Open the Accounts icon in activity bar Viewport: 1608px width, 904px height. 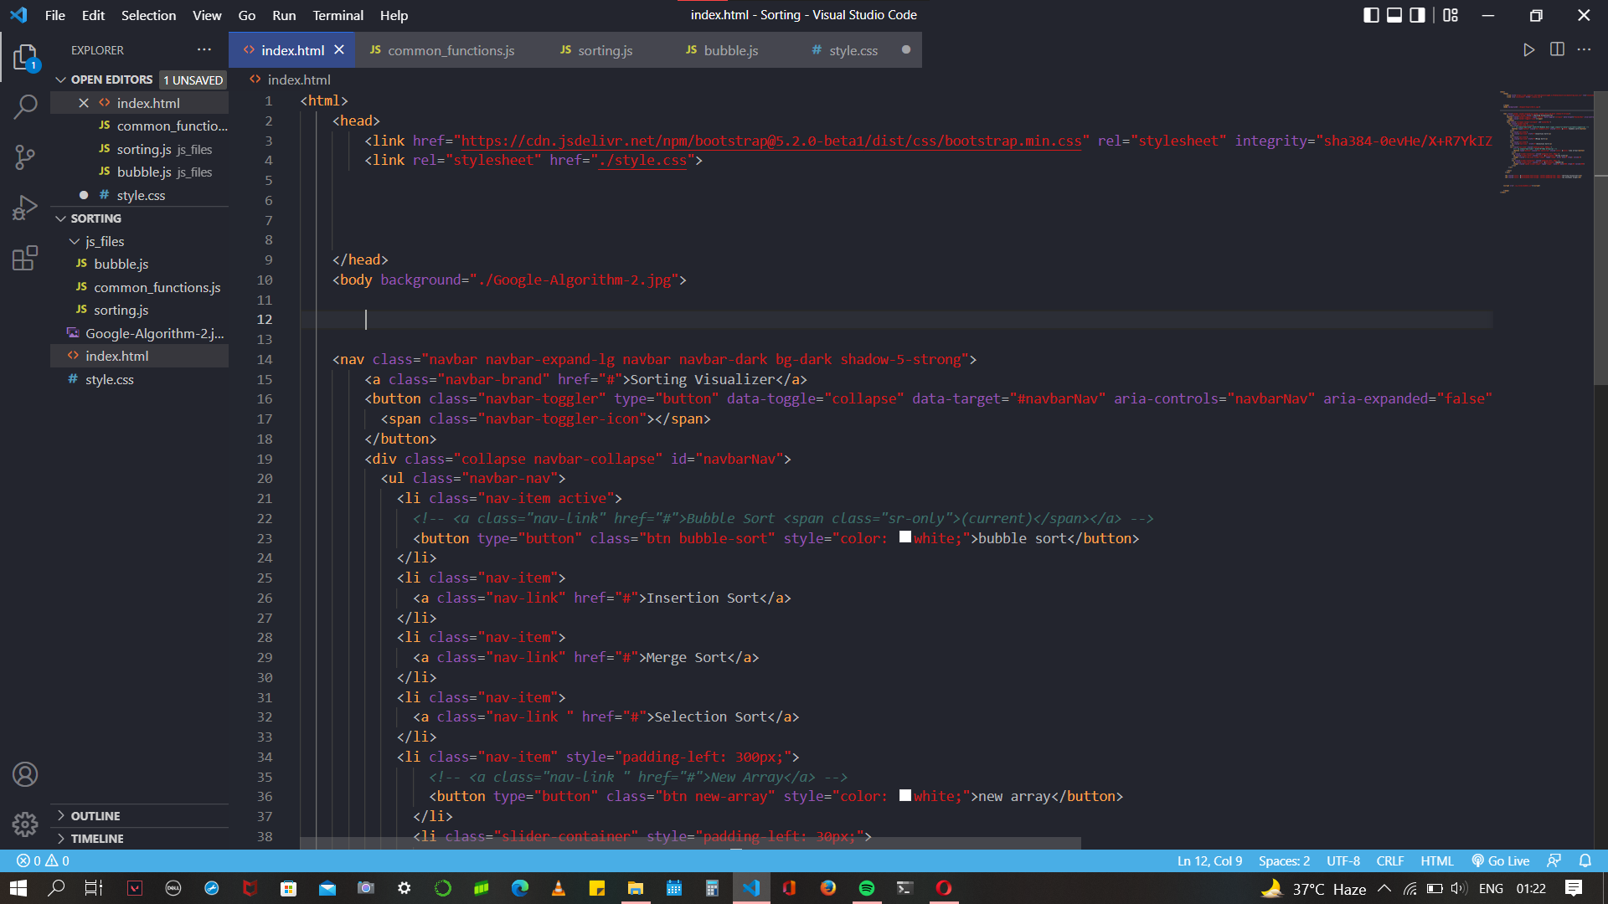(25, 774)
